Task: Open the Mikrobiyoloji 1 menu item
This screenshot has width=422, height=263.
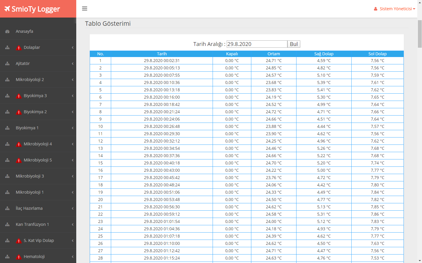Action: [38, 192]
